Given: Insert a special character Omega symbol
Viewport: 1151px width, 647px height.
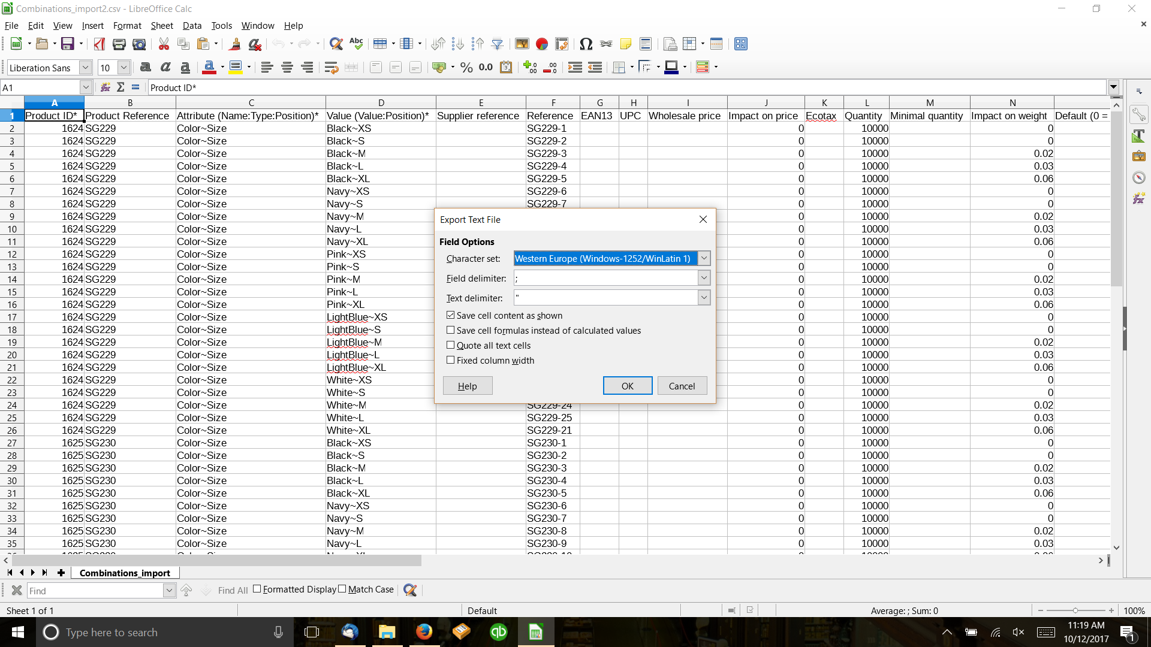Looking at the screenshot, I should 586,43.
